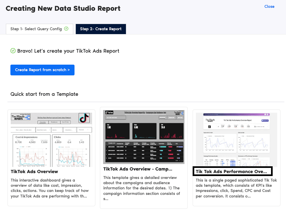Click description text of single paged sophisticated template

coord(236,188)
